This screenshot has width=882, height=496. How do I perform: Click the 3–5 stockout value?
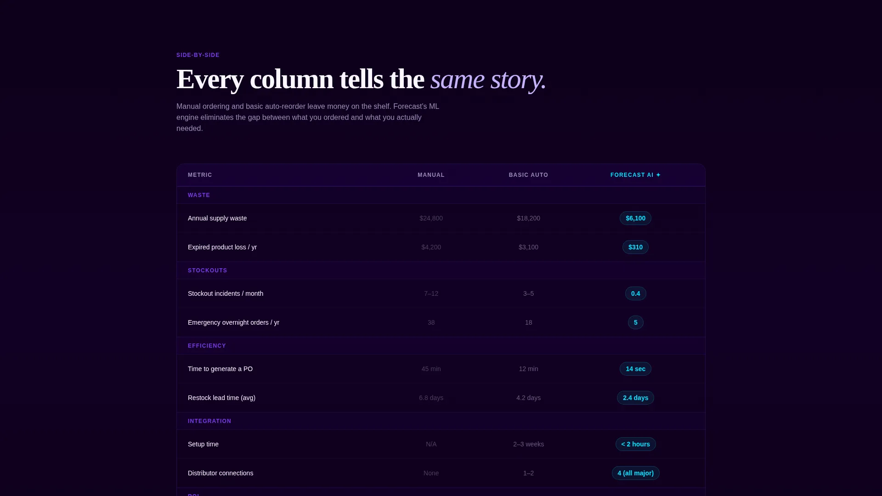coord(528,293)
